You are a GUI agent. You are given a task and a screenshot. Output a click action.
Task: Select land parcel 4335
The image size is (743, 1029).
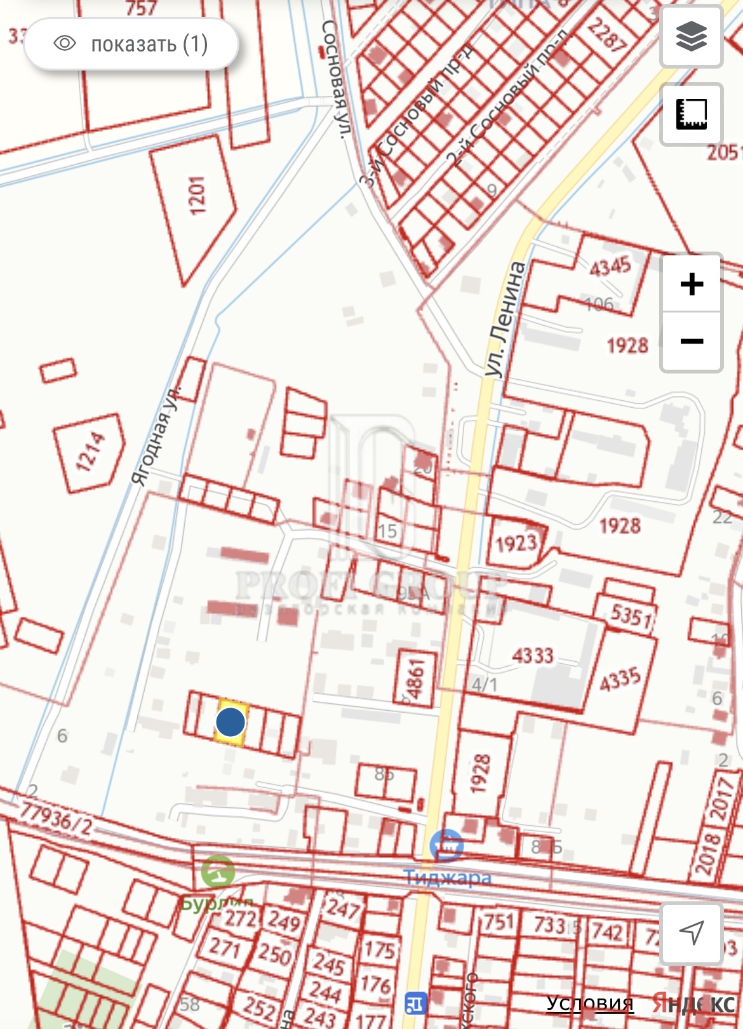pos(620,679)
